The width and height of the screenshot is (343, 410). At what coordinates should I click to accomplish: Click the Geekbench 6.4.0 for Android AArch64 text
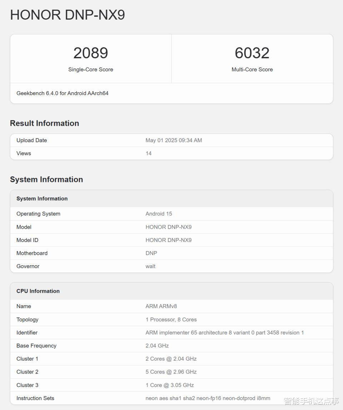(62, 93)
